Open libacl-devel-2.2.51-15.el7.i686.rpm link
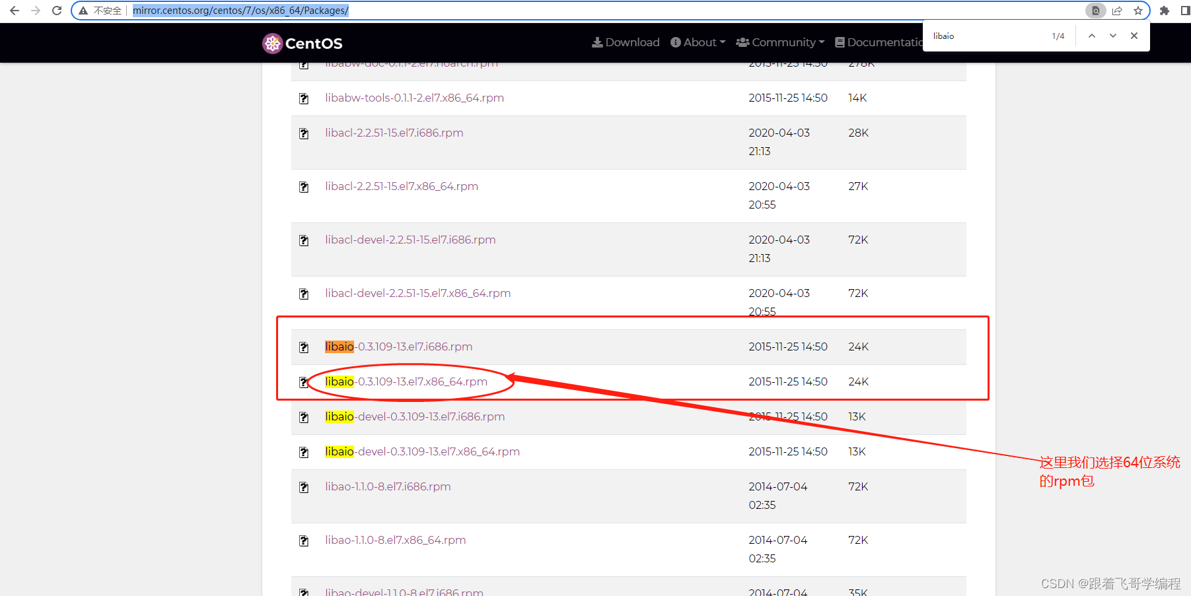1191x596 pixels. point(410,240)
